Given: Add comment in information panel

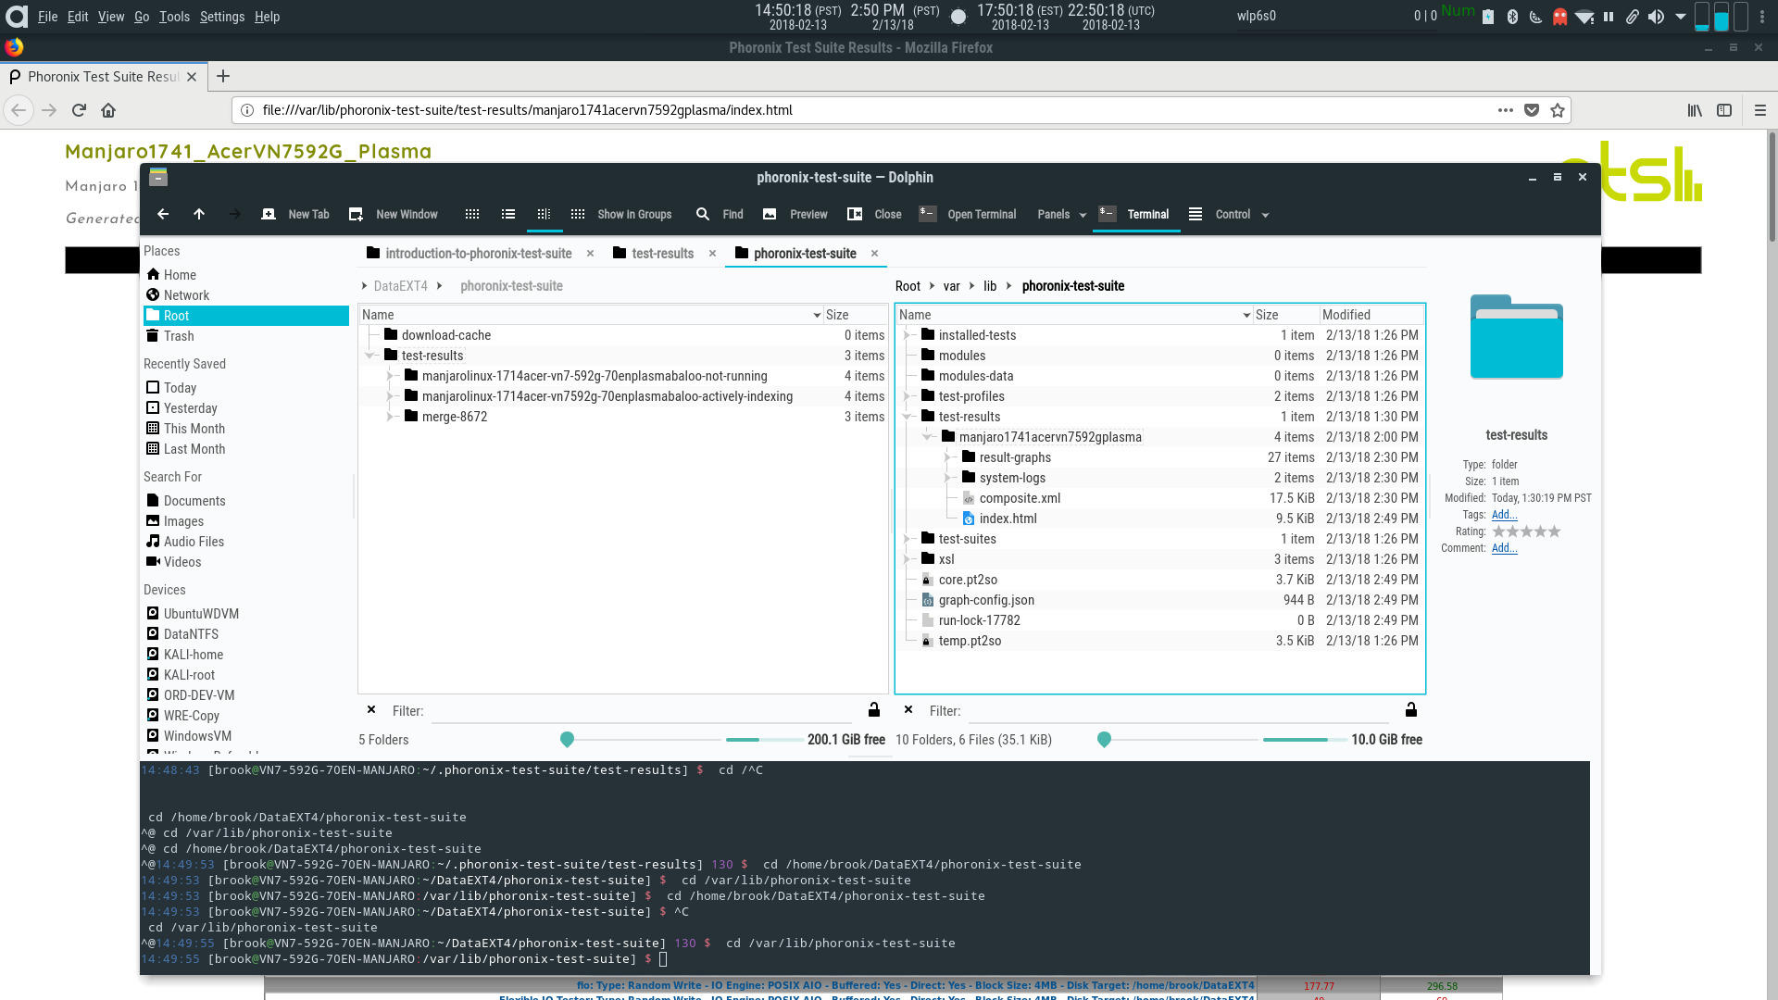Looking at the screenshot, I should [1504, 548].
